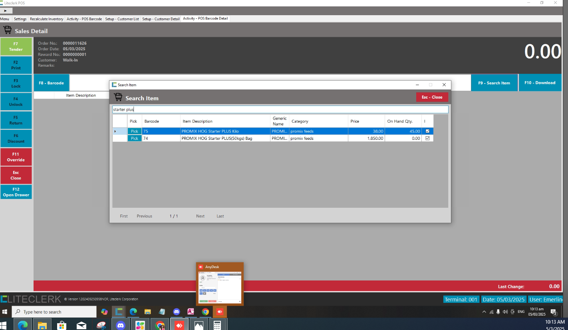Open the Copilot icon in the taskbar
Image resolution: width=568 pixels, height=330 pixels.
click(x=104, y=312)
